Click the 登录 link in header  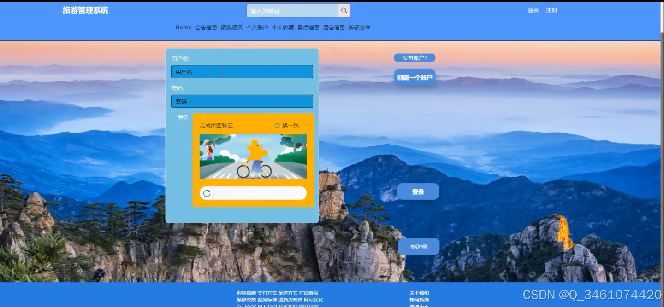tap(534, 11)
